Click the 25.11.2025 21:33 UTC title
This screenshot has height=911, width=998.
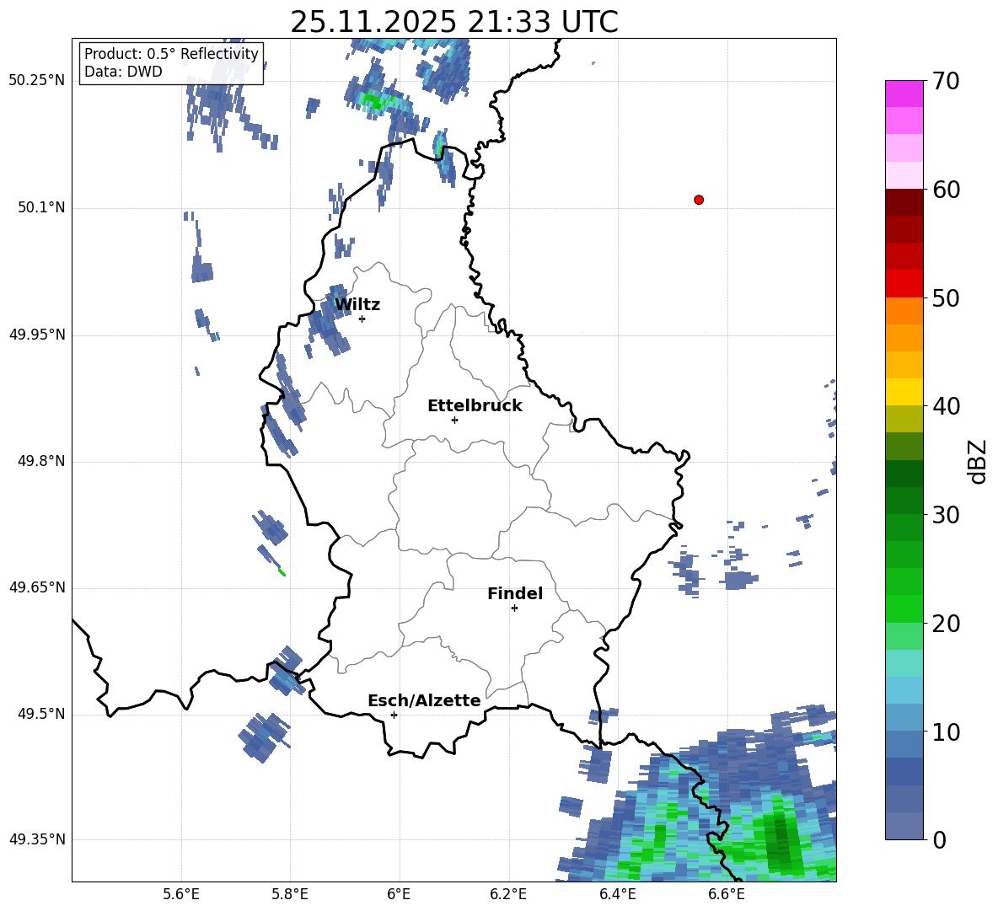(454, 22)
